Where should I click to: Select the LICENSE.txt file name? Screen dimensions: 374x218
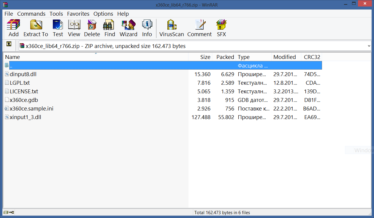[x=24, y=91]
